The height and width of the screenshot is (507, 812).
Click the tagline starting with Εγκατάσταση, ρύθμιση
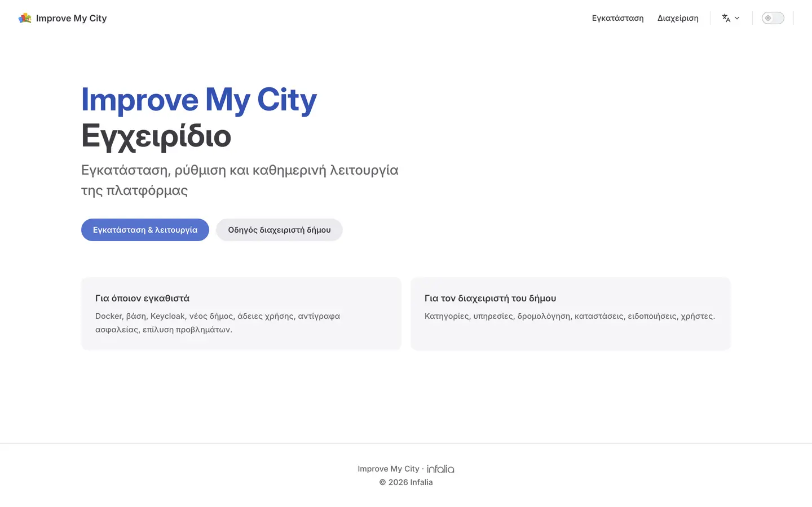pyautogui.click(x=240, y=180)
